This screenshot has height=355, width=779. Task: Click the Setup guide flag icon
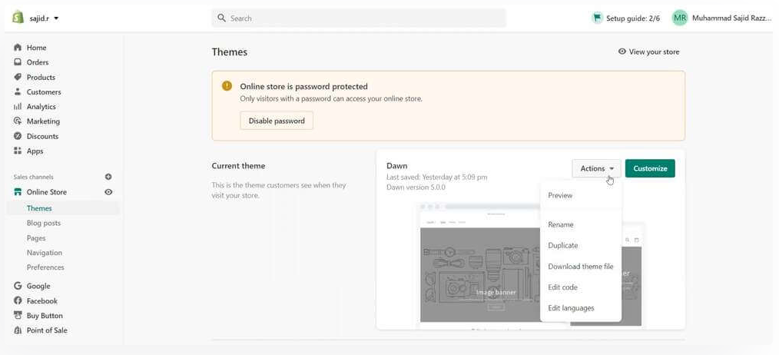[x=597, y=18]
